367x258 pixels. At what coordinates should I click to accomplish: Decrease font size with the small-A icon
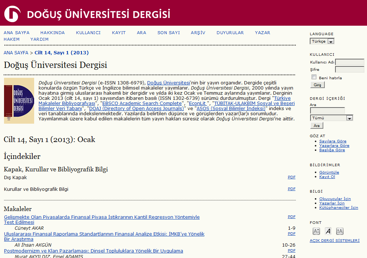tap(316, 231)
